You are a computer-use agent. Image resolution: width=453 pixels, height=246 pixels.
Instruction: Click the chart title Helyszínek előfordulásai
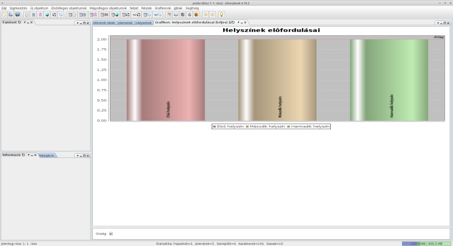(271, 30)
